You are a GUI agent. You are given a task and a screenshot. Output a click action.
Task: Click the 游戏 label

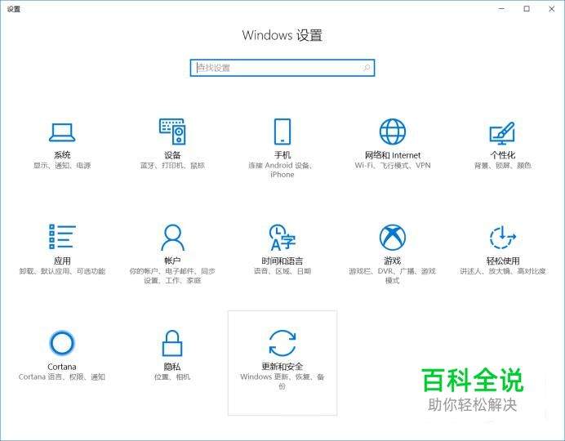pyautogui.click(x=393, y=261)
